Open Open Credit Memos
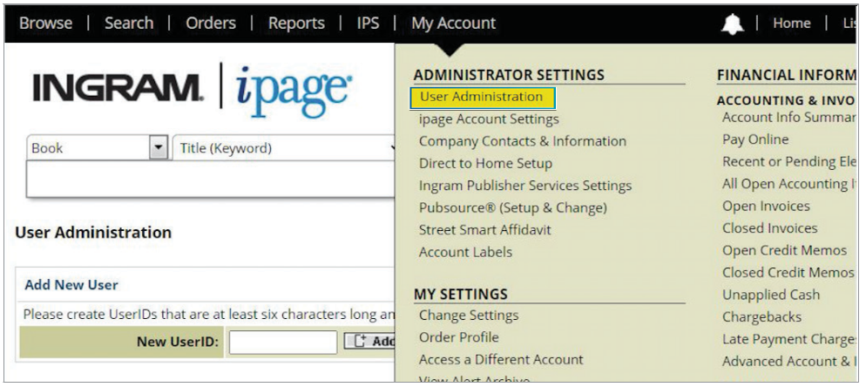This screenshot has height=387, width=866. pos(784,250)
